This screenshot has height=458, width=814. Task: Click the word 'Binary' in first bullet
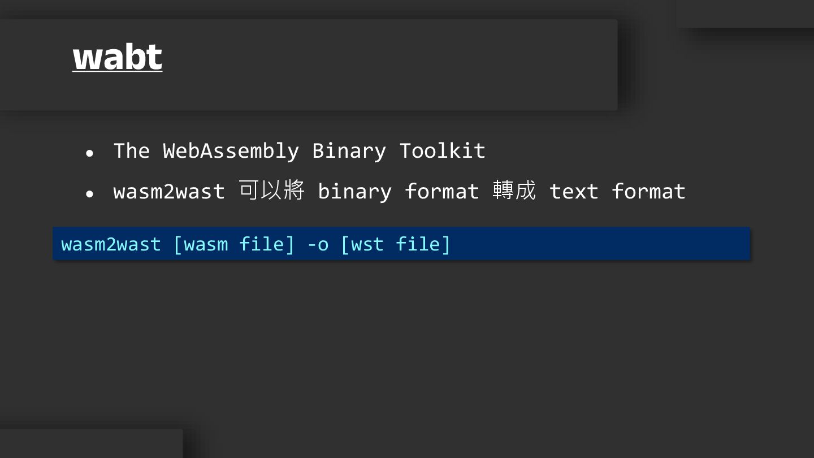[349, 151]
